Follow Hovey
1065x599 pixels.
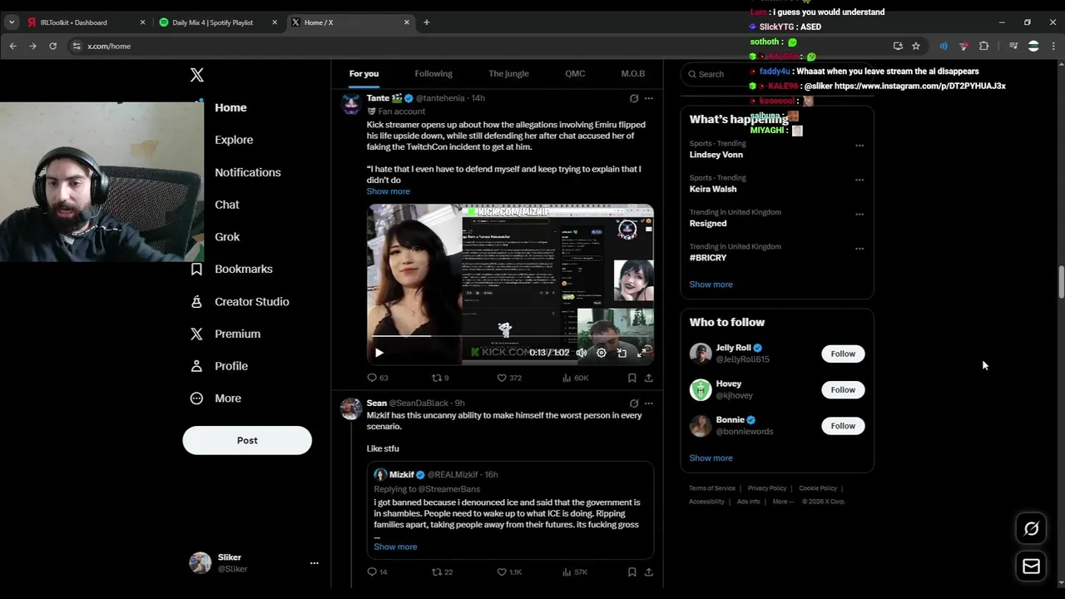843,389
